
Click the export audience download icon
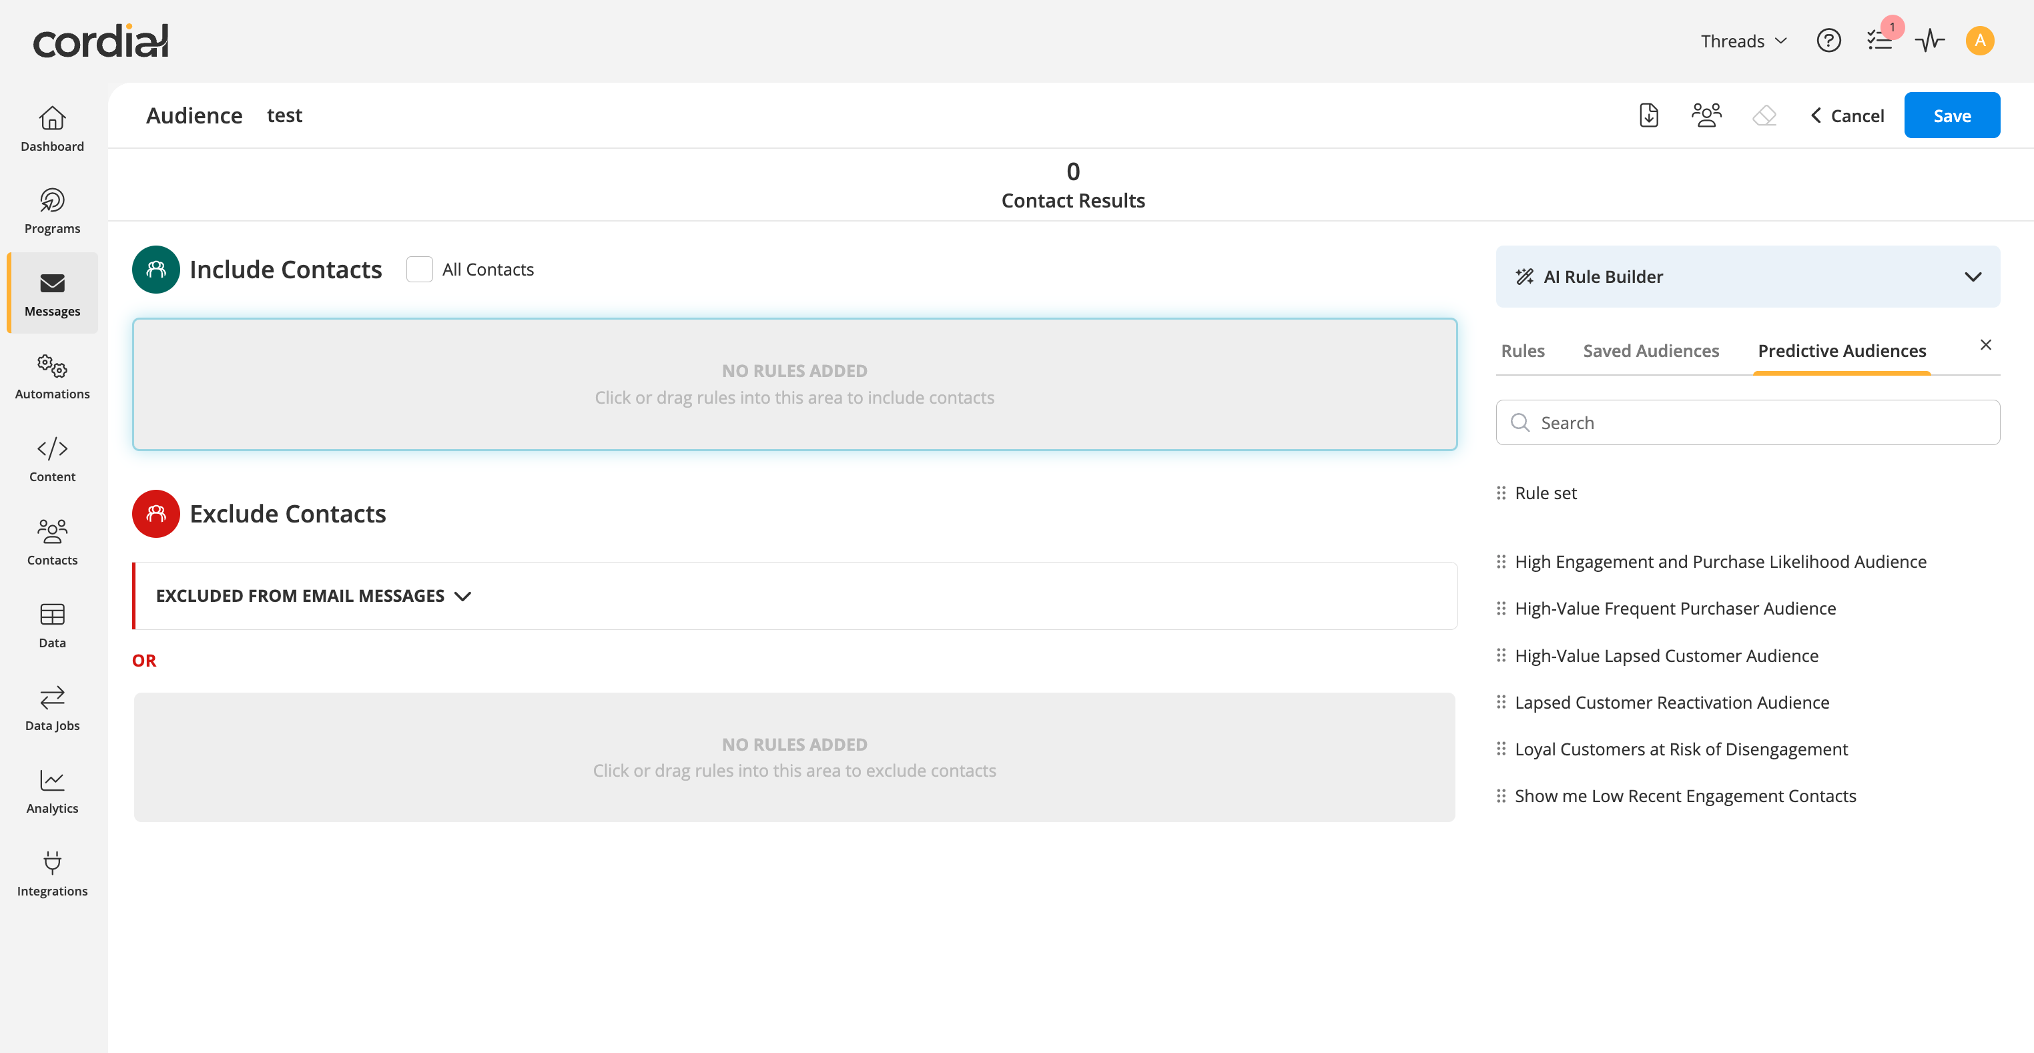coord(1649,115)
